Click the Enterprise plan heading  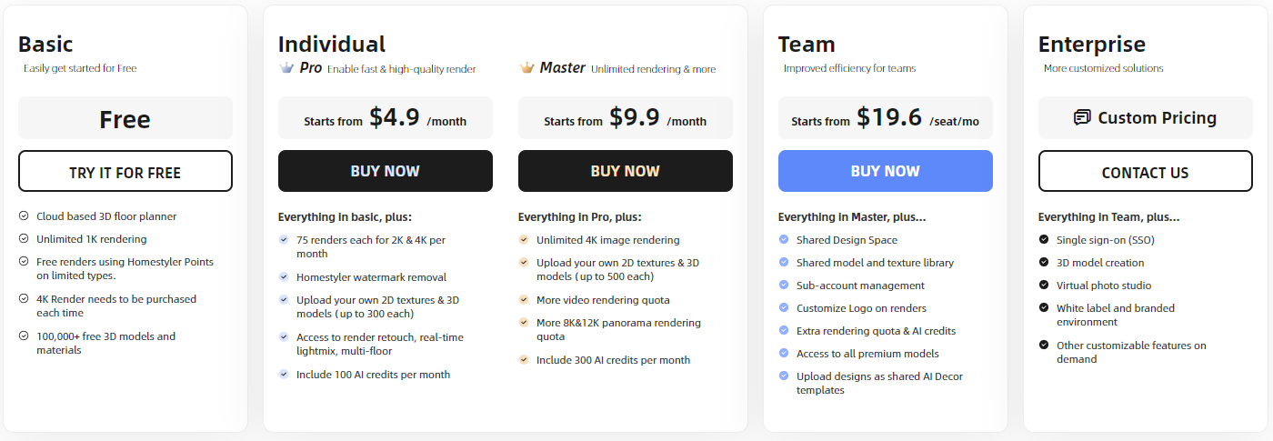pos(1091,44)
